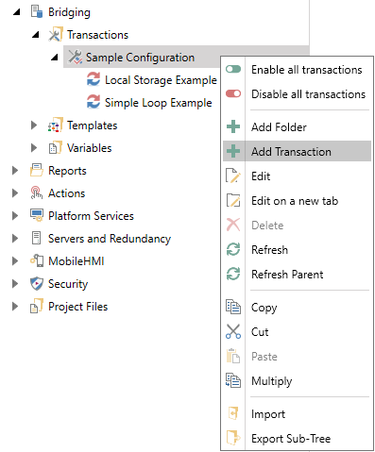Select Refresh Parent menu entry
This screenshot has height=452, width=375.
297,274
